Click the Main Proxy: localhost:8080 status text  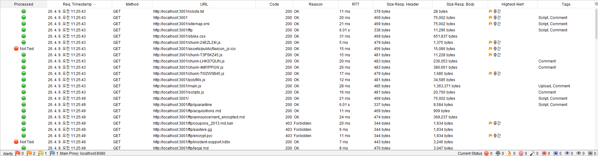pyautogui.click(x=83, y=153)
